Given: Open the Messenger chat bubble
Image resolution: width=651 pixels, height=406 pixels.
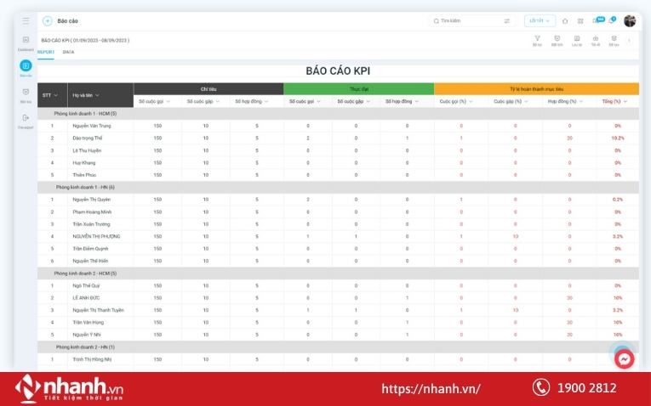Looking at the screenshot, I should coord(624,359).
